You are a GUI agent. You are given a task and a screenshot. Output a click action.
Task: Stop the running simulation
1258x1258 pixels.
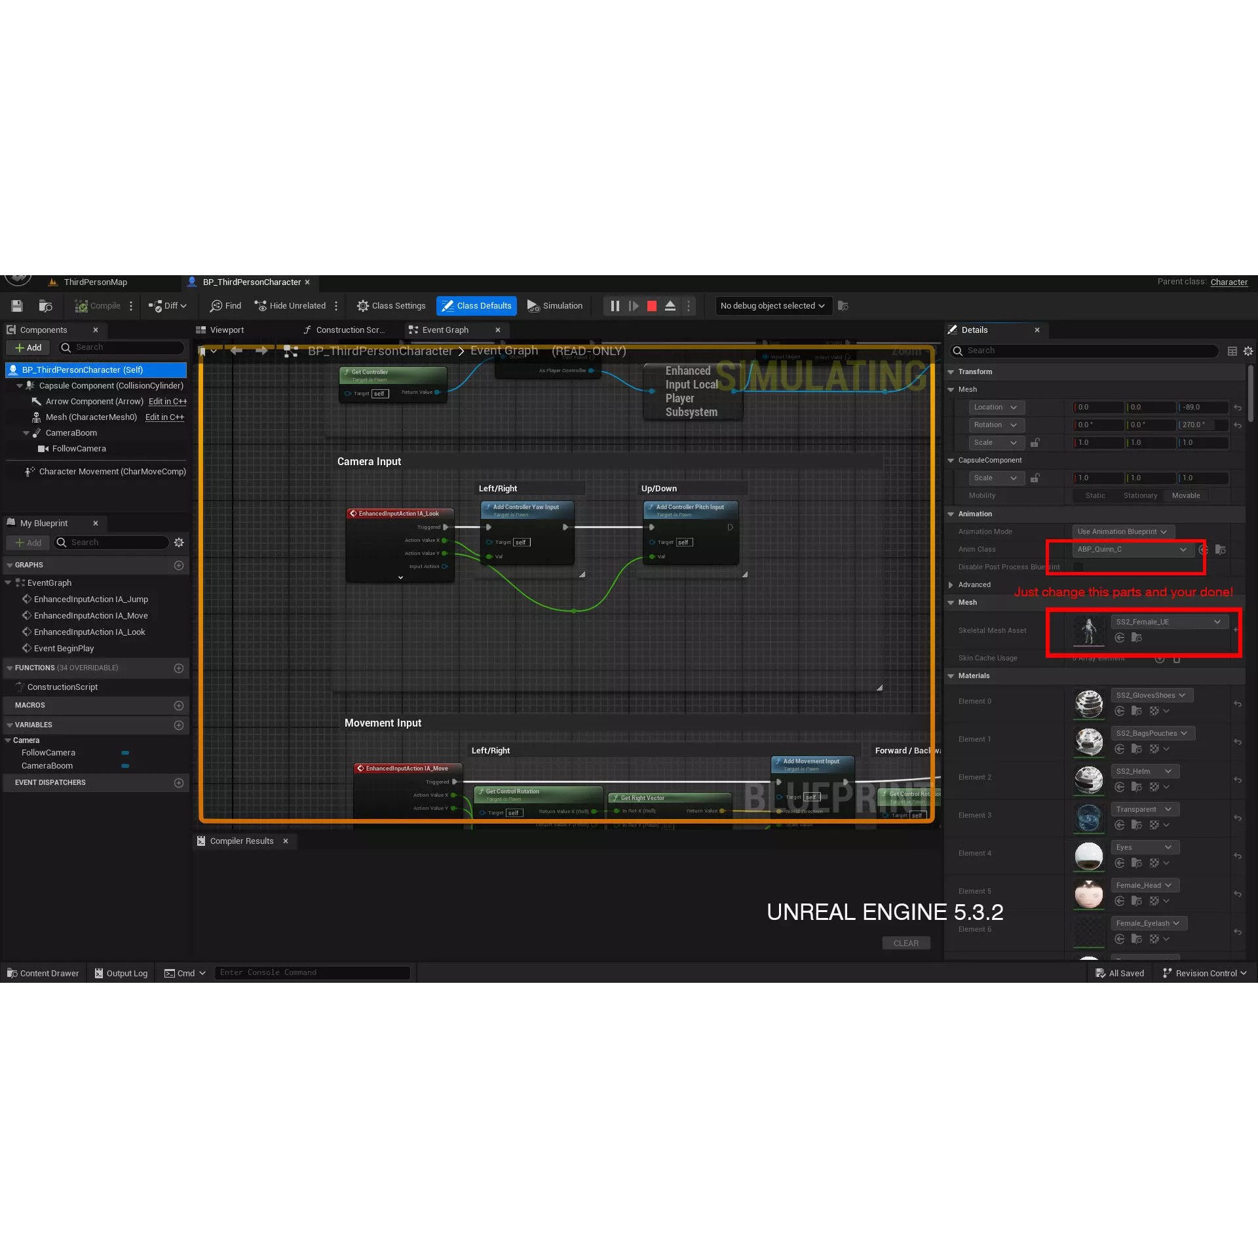coord(652,306)
